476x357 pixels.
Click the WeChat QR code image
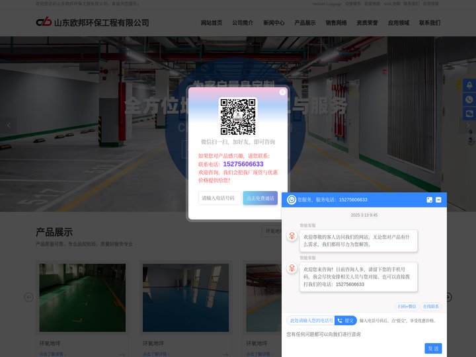tap(238, 116)
